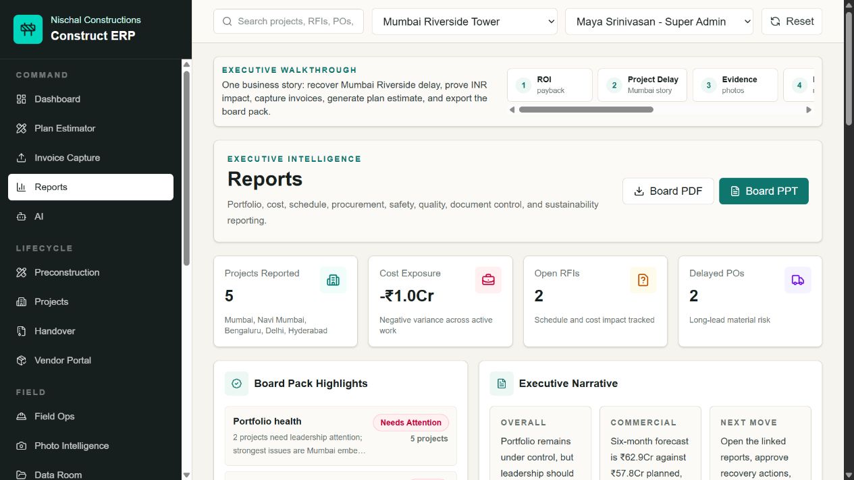Screen dimensions: 854x480
Task: Open the Handover section
Action: click(90, 331)
